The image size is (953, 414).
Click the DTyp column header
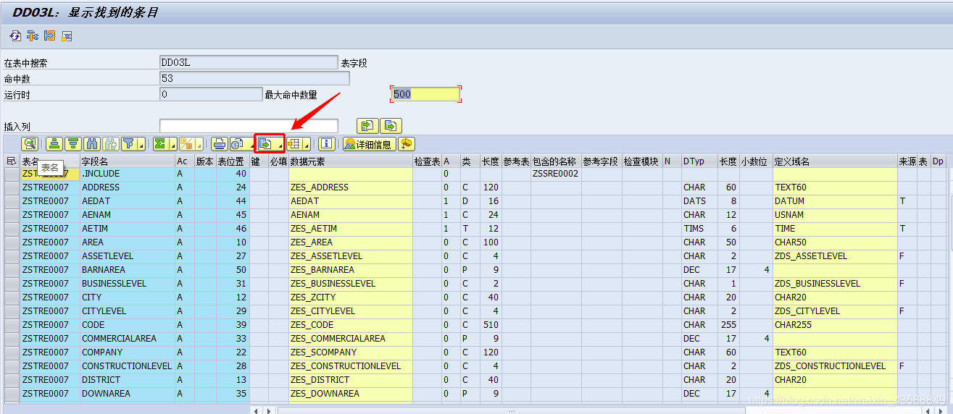point(699,161)
